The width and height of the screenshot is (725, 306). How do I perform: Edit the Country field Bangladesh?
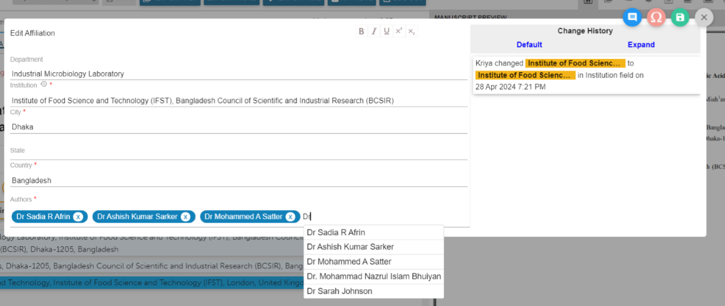(239, 180)
